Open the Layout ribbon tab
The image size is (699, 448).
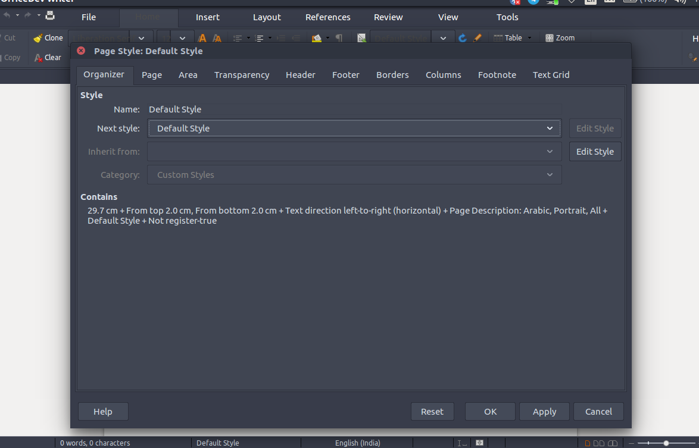(267, 17)
